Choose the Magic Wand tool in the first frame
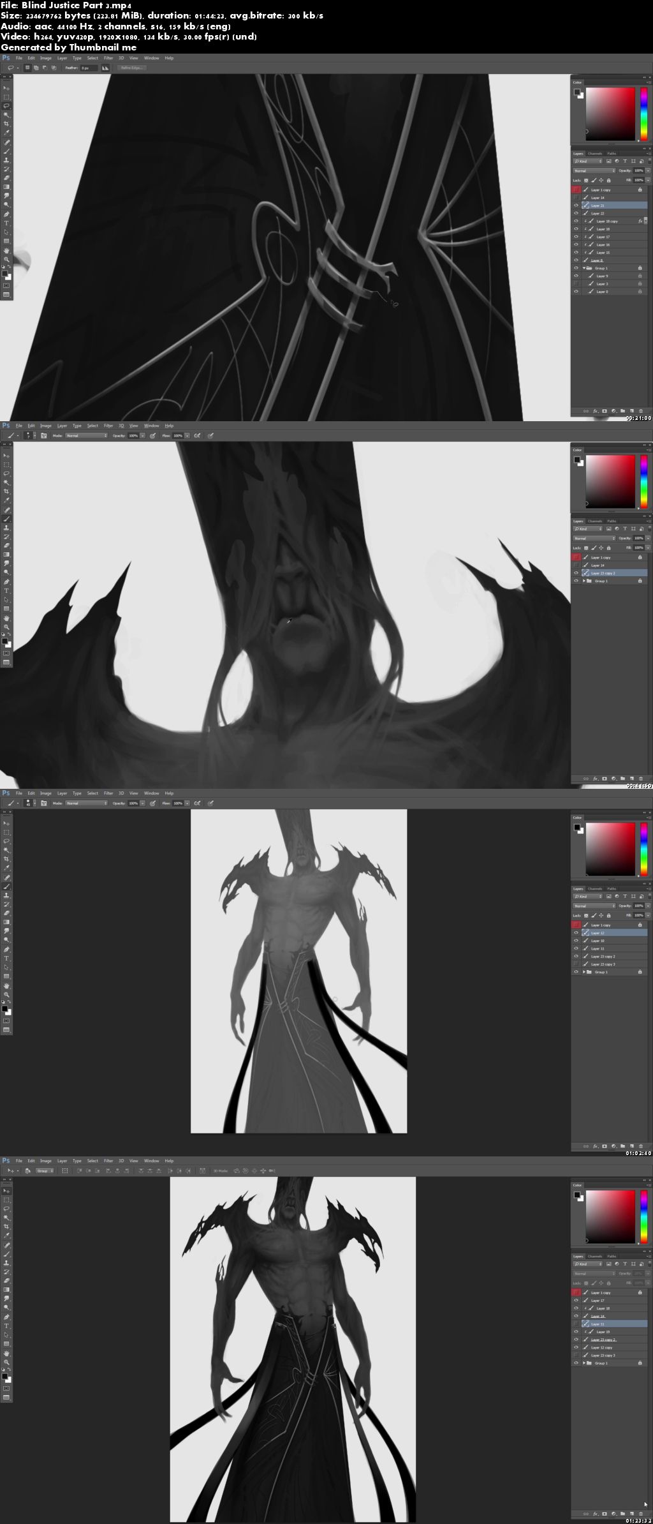 (x=7, y=115)
